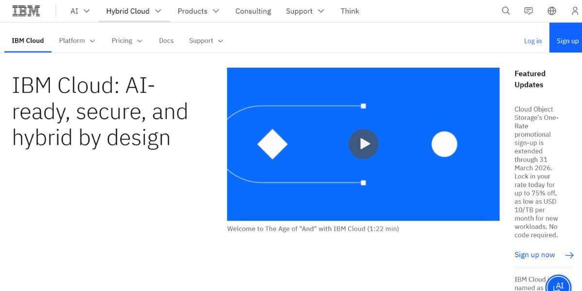Open the Think menu item
This screenshot has height=291, width=582.
coord(350,11)
